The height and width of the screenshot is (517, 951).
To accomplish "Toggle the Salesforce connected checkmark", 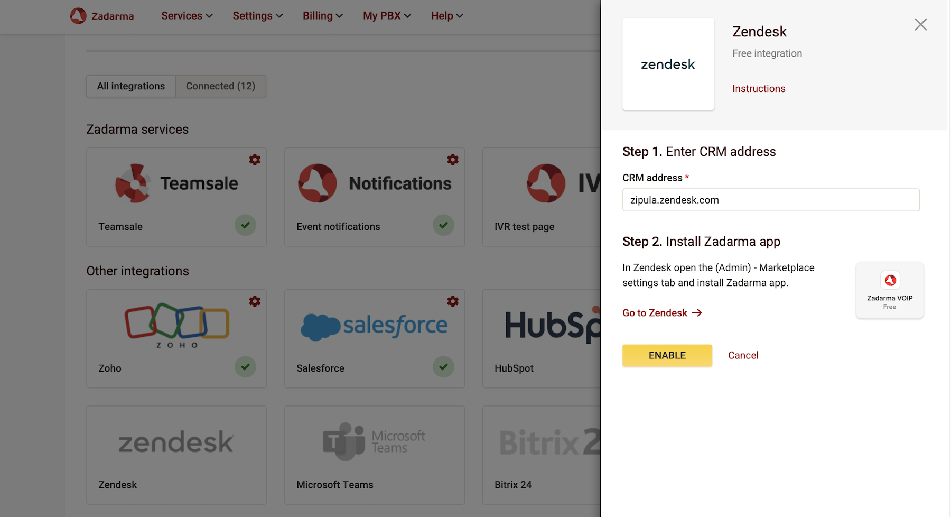I will tap(444, 367).
